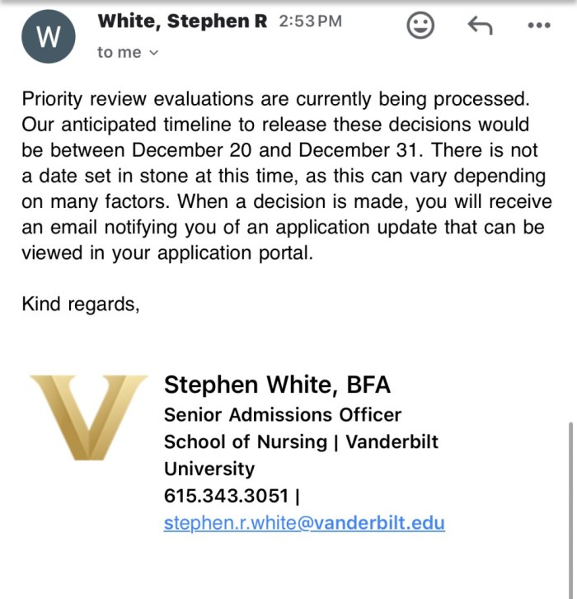
Task: Click 'School of Nursing | Vanderbilt' signature line
Action: click(x=301, y=441)
